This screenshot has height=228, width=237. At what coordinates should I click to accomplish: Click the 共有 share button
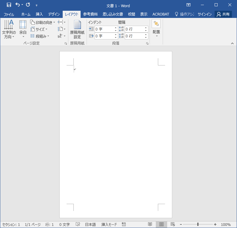pyautogui.click(x=223, y=14)
